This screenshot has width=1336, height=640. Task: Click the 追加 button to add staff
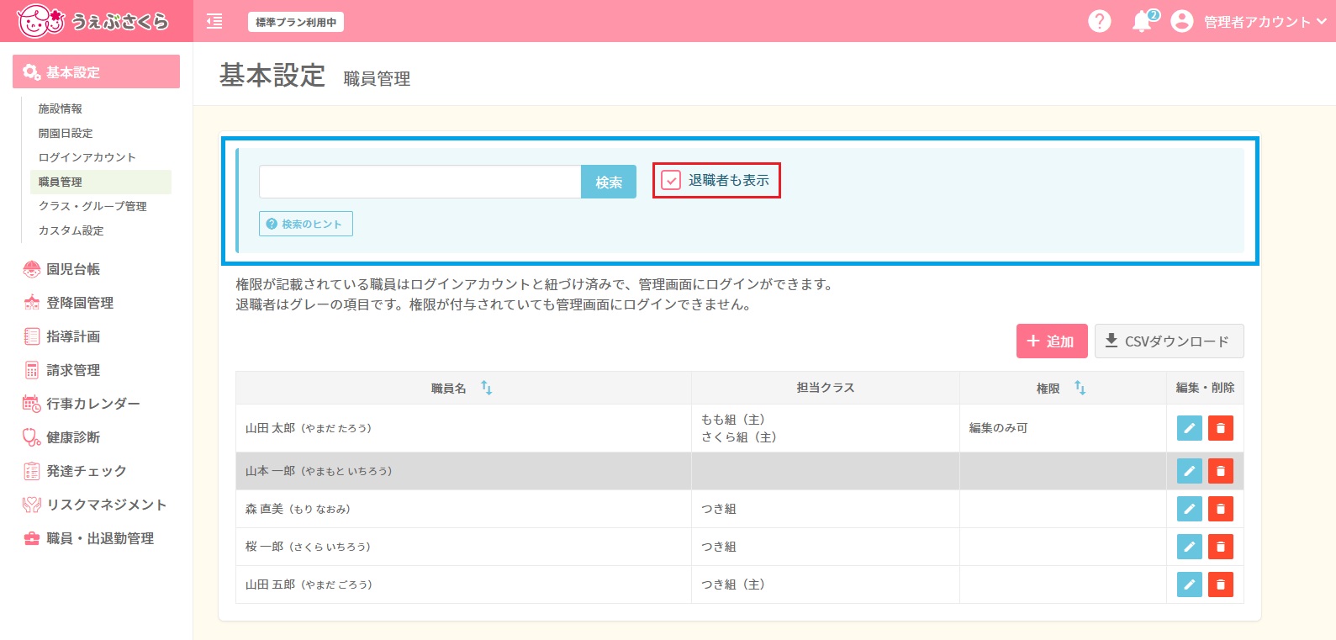pos(1051,341)
